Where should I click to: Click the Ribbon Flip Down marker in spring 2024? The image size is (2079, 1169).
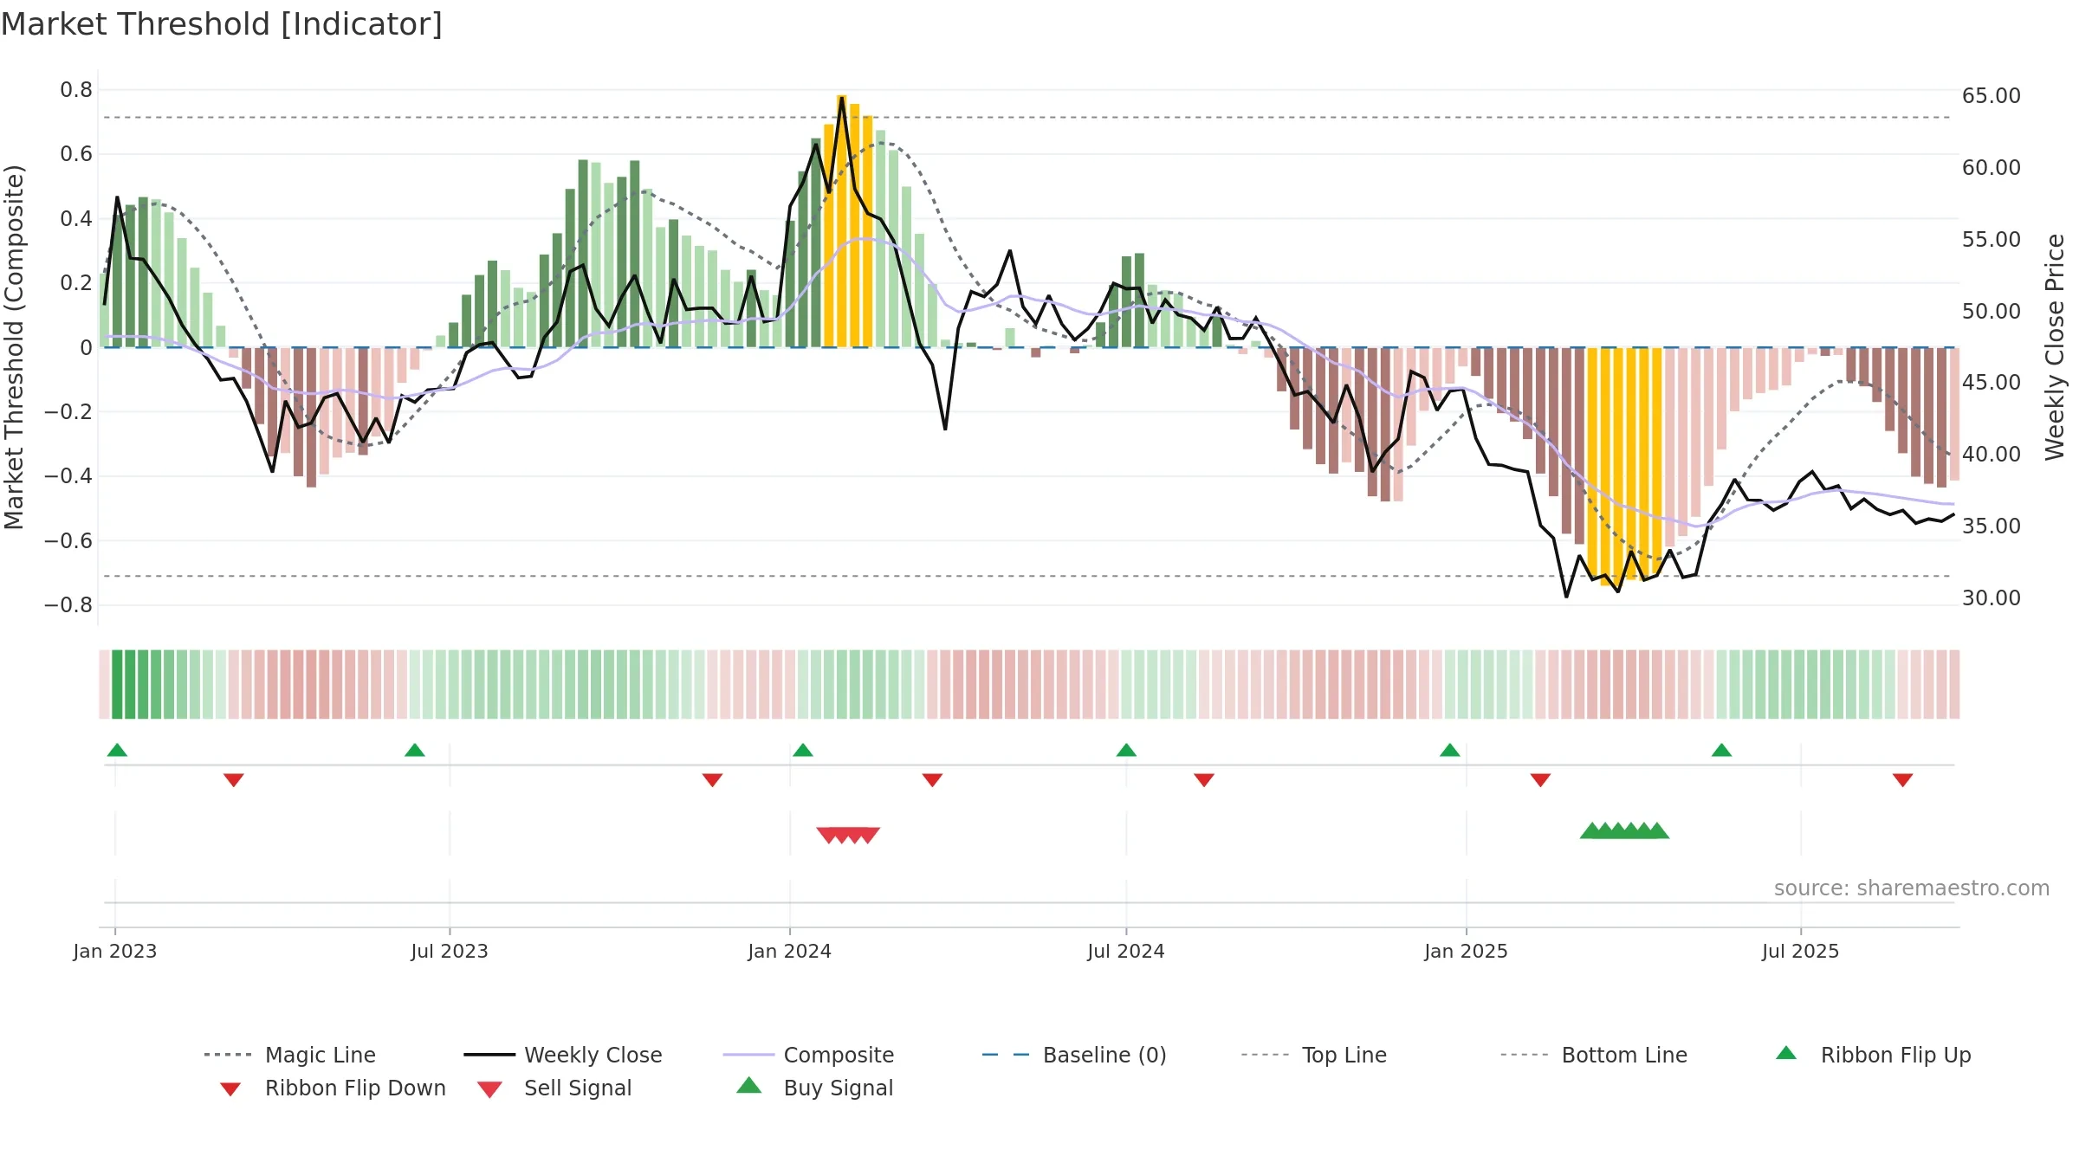click(932, 780)
